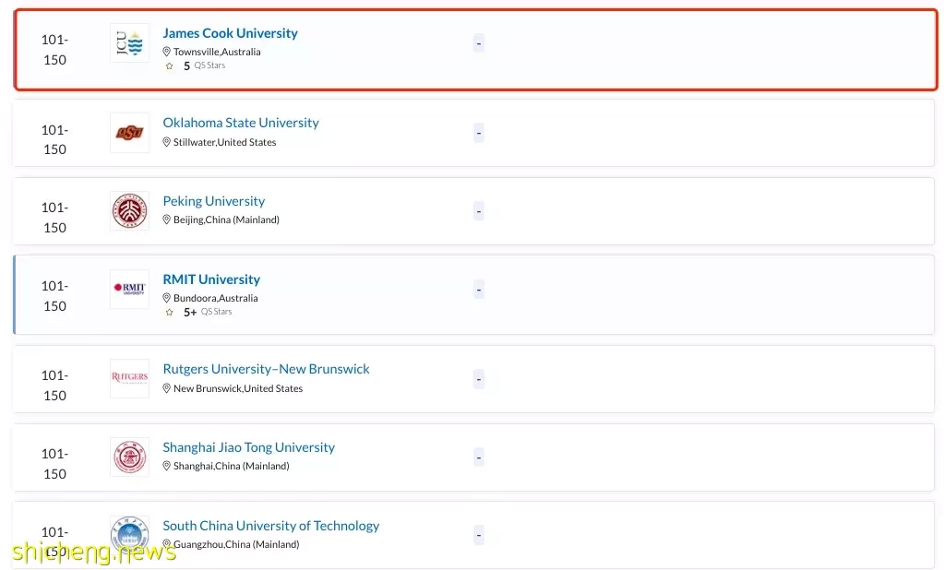Click the location pin beside Bundoora

[167, 298]
